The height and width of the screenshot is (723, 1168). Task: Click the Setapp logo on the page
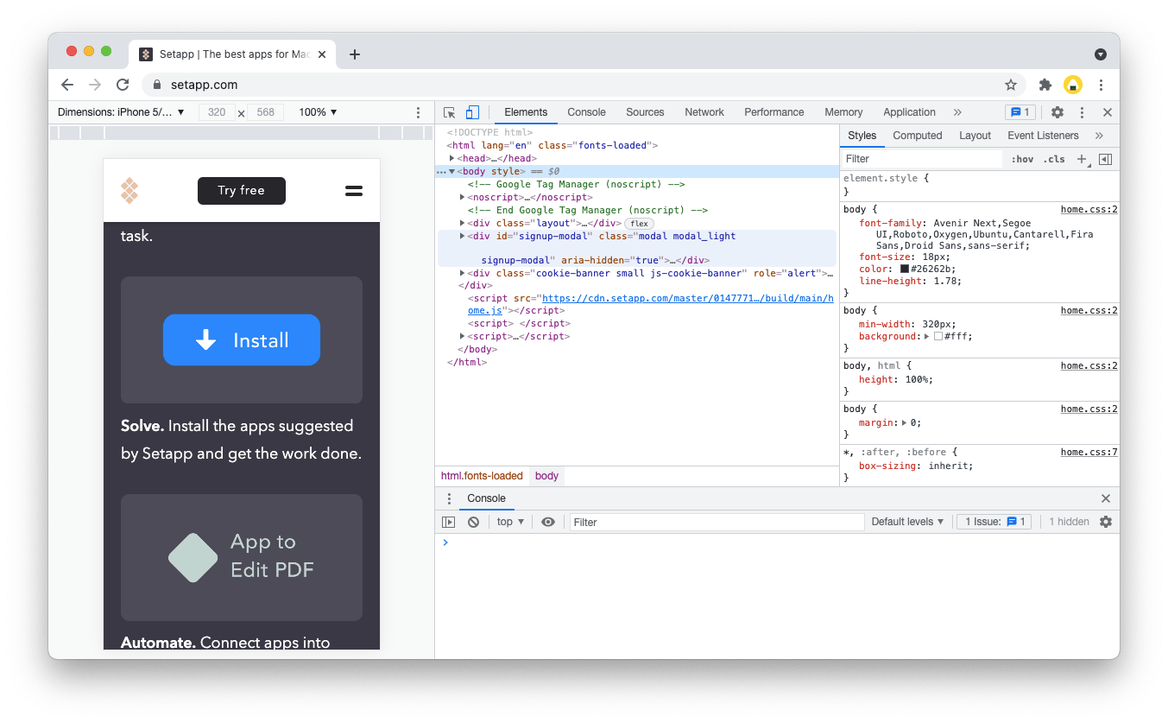pyautogui.click(x=129, y=191)
